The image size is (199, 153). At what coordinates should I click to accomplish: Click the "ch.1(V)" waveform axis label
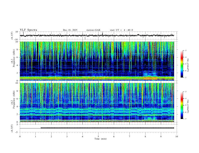12,35
